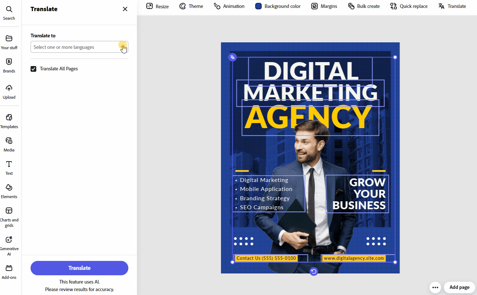Open Your stuff folder
The height and width of the screenshot is (295, 477).
coord(9,42)
